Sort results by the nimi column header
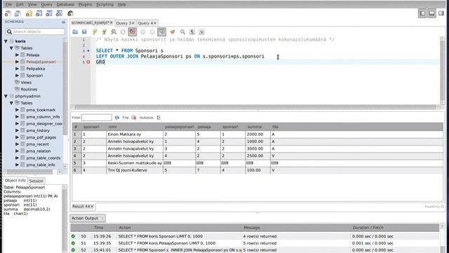The height and width of the screenshot is (253, 449). (x=134, y=126)
